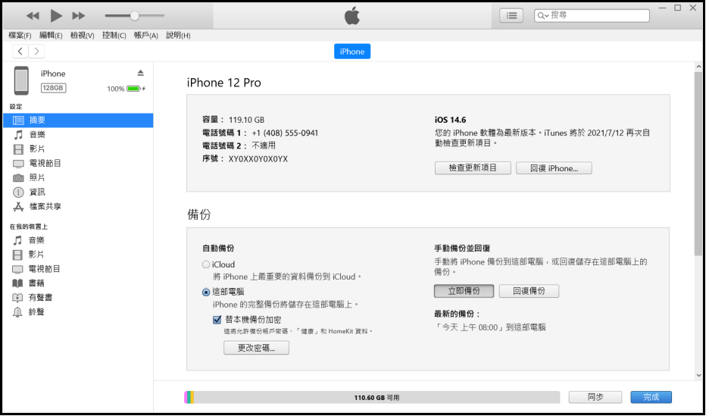Select 摘要 in the settings sidebar
The width and height of the screenshot is (706, 416).
(78, 120)
